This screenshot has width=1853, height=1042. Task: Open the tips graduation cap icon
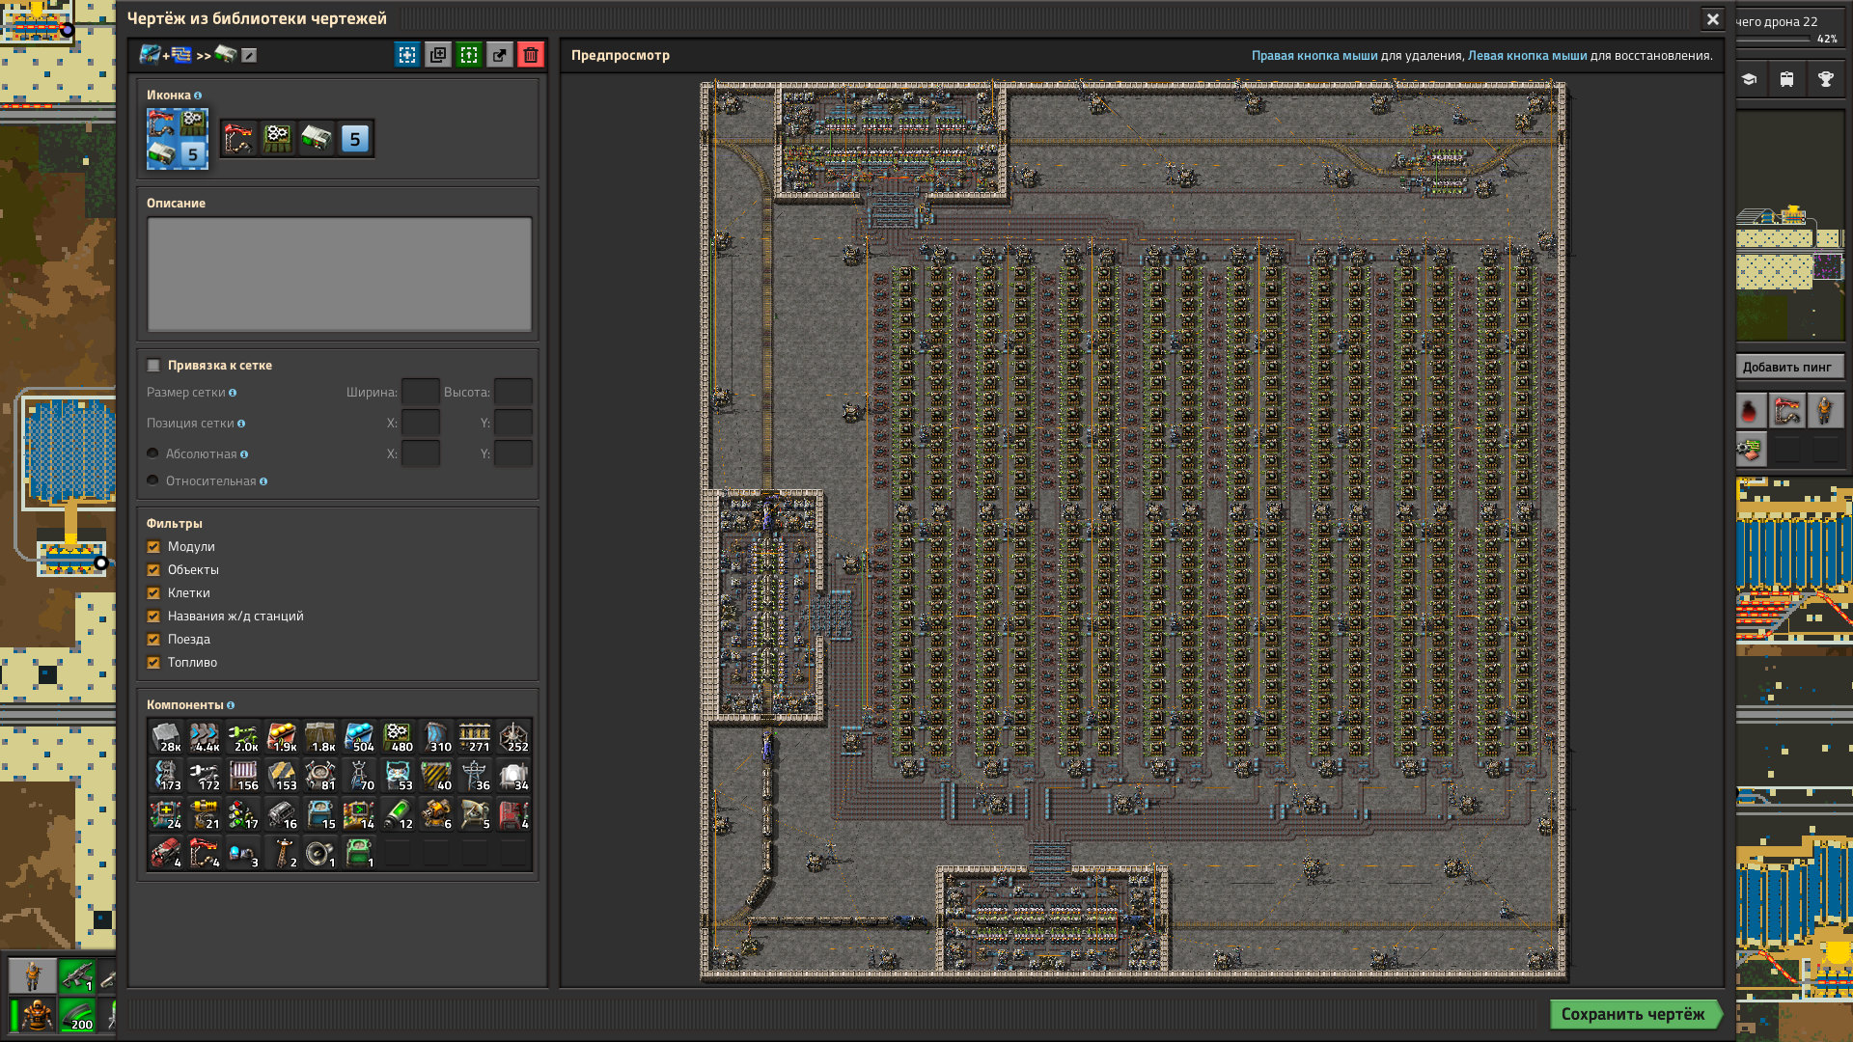1749,79
